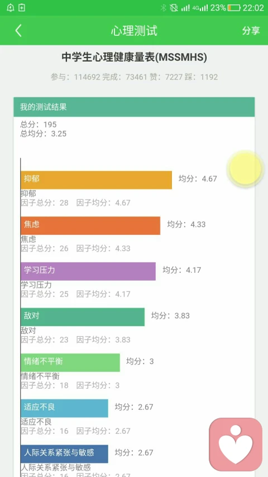Tap the battery saver plus icon

[22, 8]
